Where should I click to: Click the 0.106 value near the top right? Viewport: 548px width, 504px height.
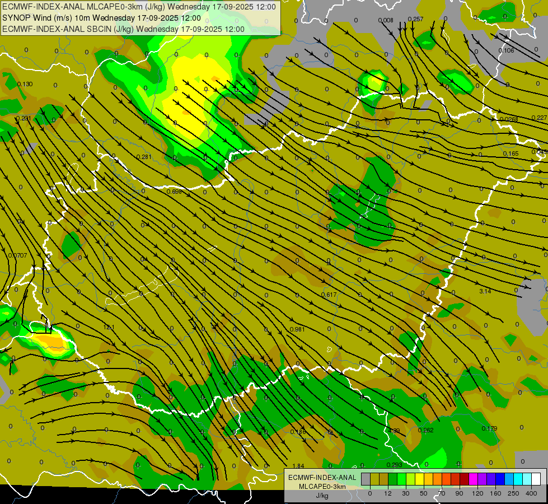click(507, 50)
